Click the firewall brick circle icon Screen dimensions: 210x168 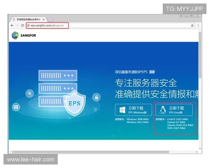coord(16,107)
